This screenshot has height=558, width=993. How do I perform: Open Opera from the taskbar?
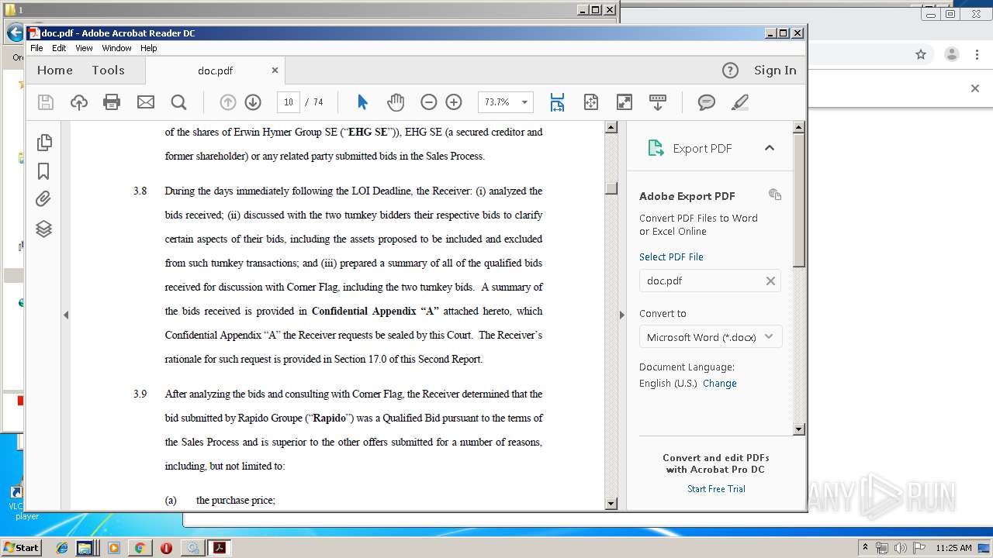tap(166, 548)
